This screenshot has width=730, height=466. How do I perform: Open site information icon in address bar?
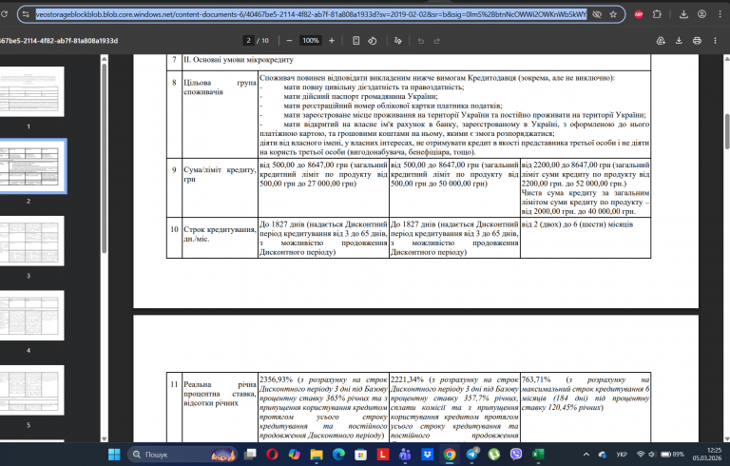[26, 14]
